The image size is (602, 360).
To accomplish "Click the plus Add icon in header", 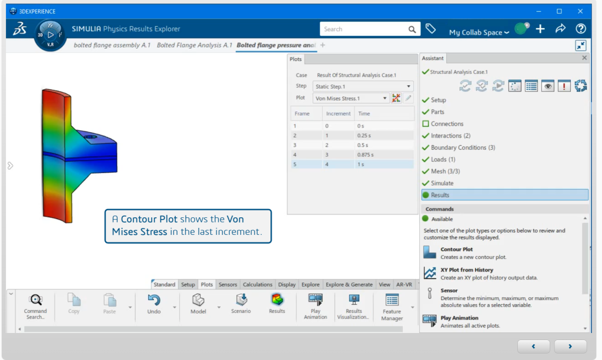I will 540,29.
